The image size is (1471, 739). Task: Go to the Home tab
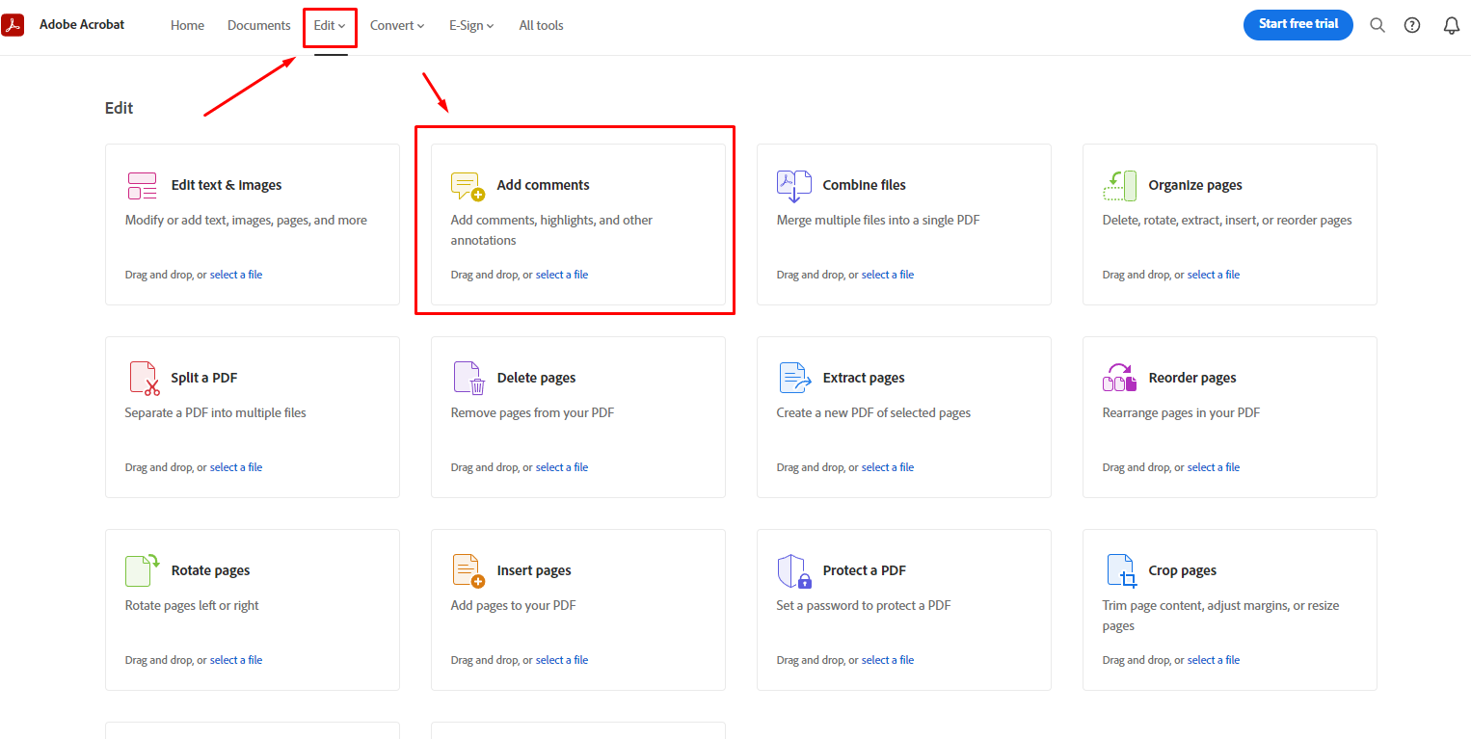[187, 26]
